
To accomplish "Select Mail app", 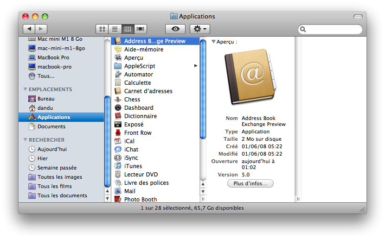I will 155,191.
